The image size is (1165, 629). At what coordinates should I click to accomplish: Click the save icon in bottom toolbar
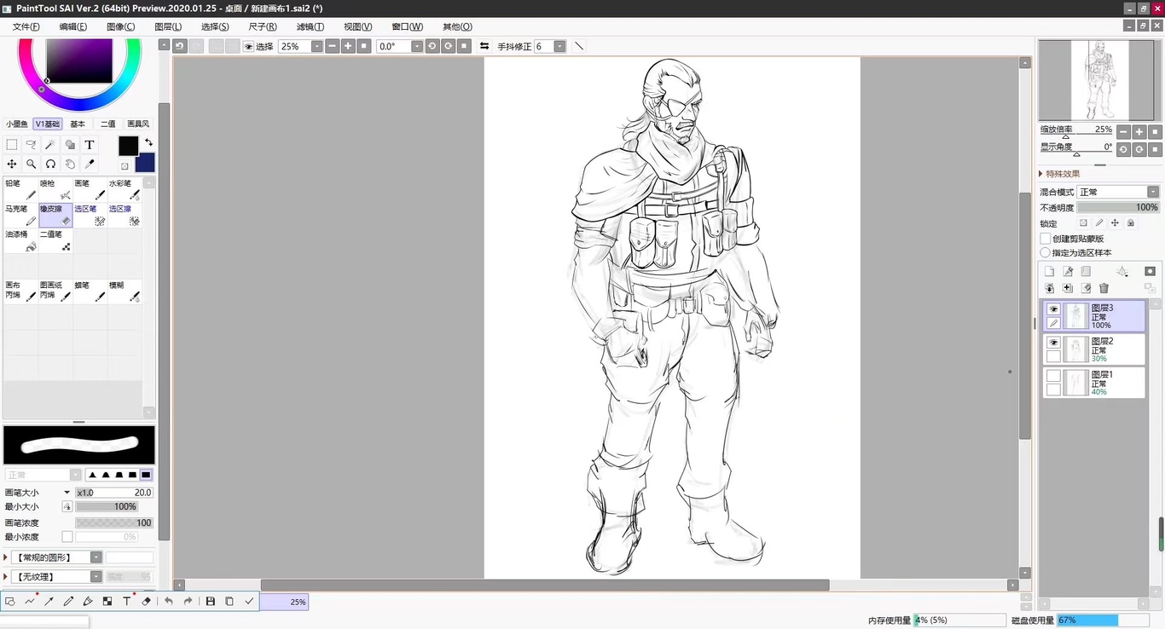pyautogui.click(x=211, y=601)
